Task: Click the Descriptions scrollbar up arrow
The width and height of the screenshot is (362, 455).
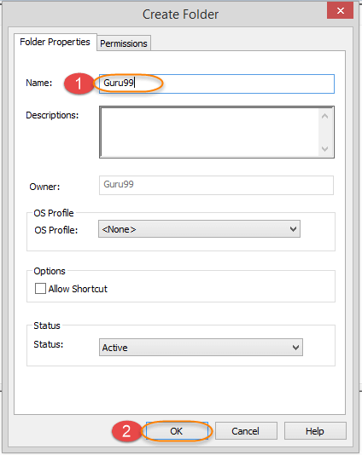Action: (324, 116)
